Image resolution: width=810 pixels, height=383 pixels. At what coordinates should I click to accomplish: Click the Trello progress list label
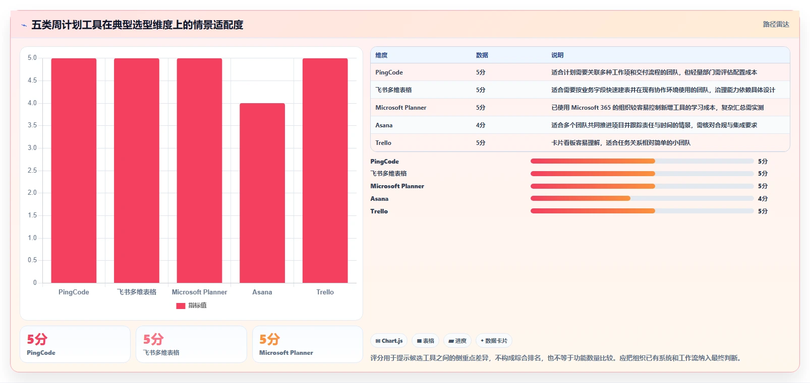coord(379,211)
